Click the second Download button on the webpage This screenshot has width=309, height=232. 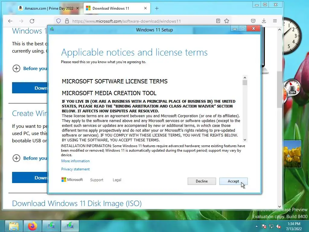(30, 178)
